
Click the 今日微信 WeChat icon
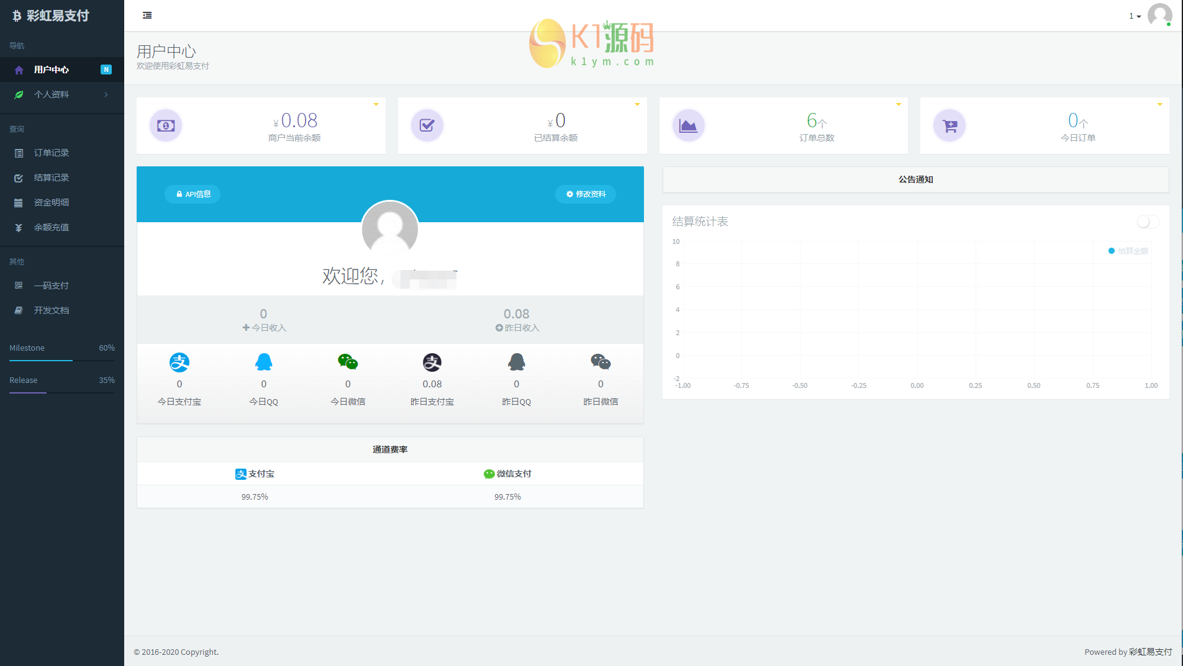[x=348, y=362]
